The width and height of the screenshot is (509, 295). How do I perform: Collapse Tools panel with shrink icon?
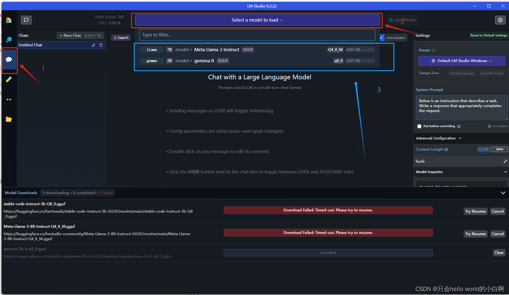[505, 161]
